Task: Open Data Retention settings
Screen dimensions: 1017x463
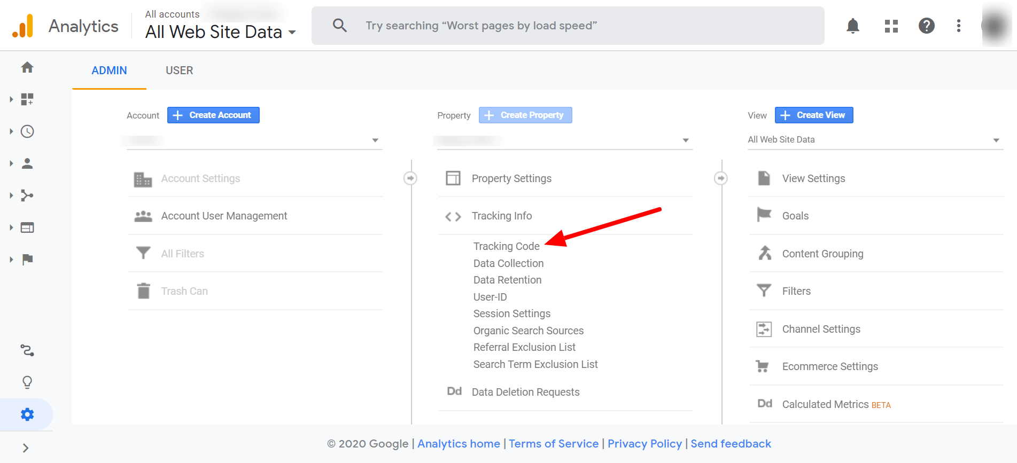Action: (507, 280)
